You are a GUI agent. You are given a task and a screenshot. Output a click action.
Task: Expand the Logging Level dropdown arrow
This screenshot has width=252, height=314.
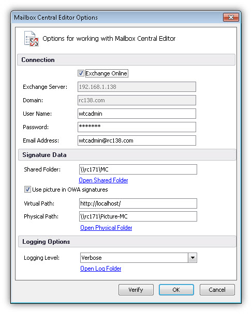point(192,258)
